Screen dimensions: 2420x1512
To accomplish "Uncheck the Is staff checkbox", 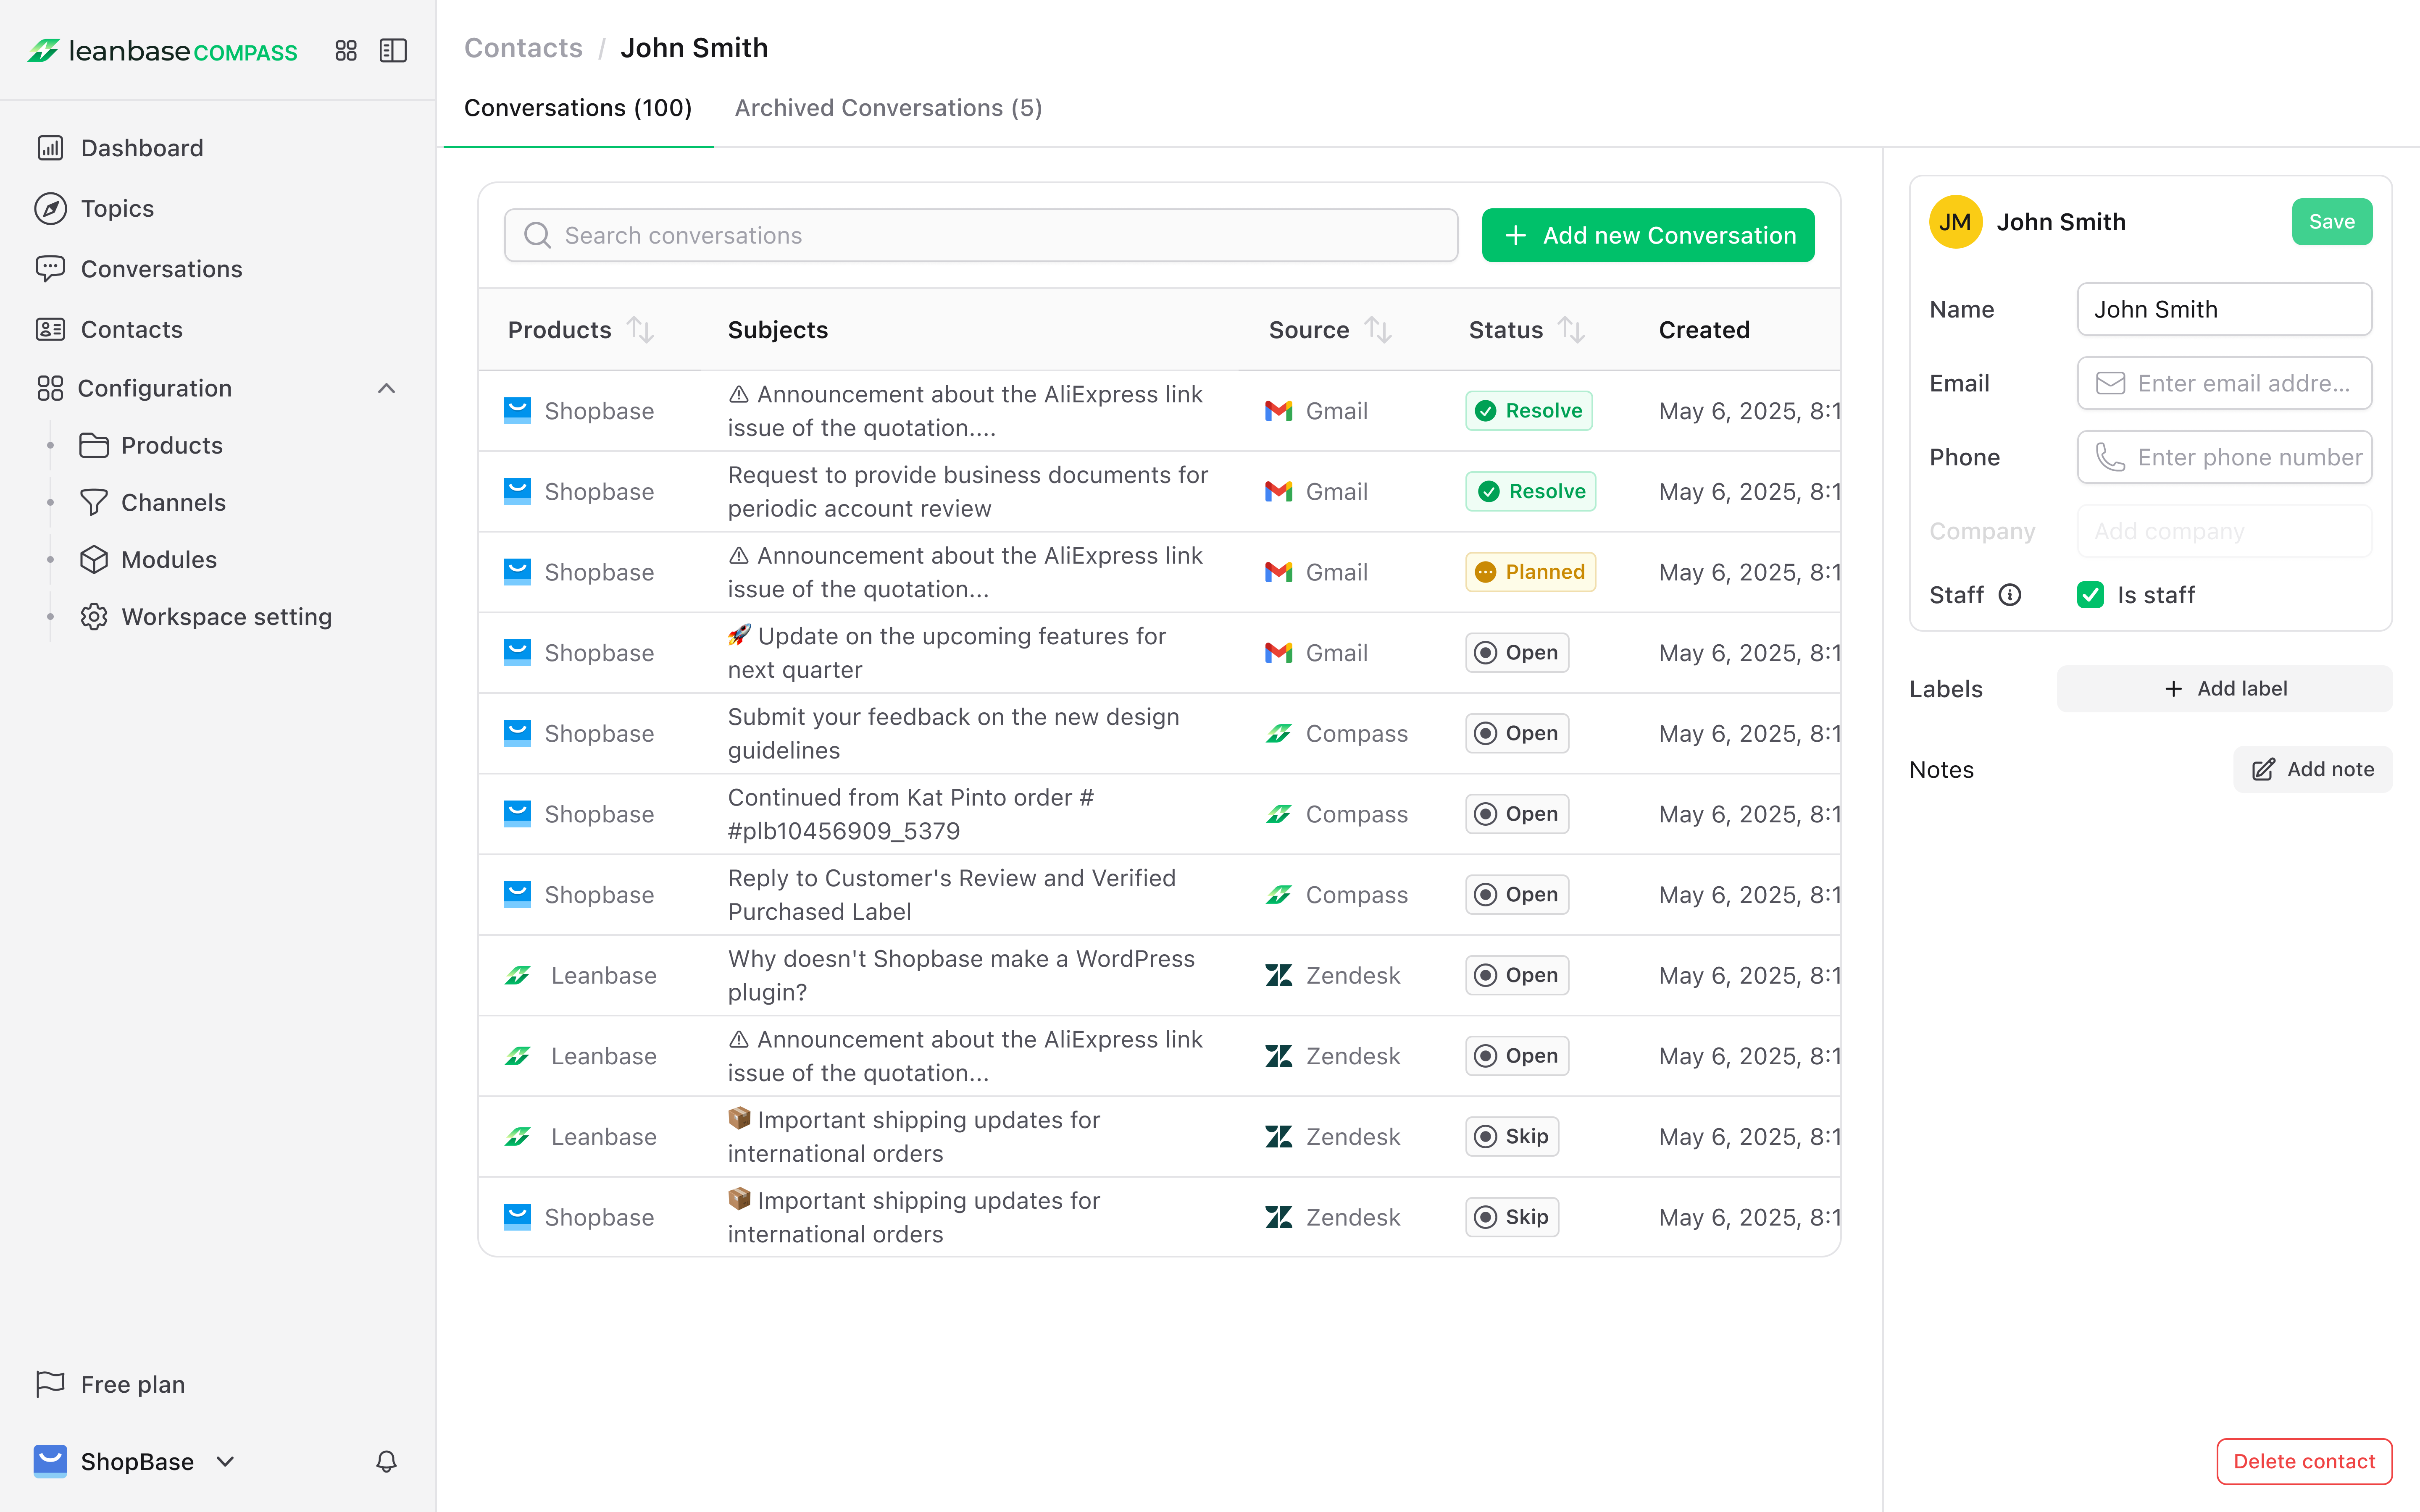I will point(2090,595).
